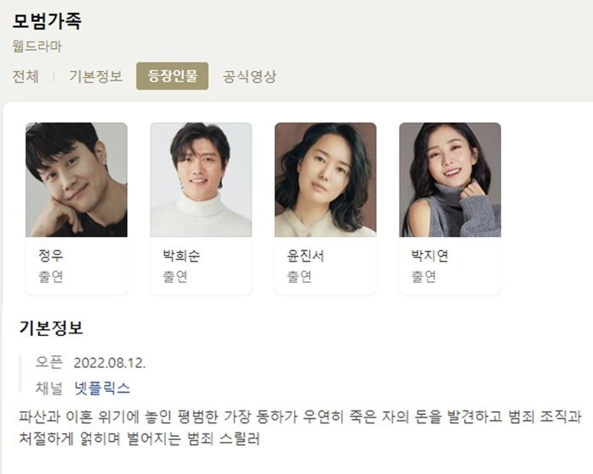Click the 모범가족 title heading
The width and height of the screenshot is (593, 474).
click(47, 21)
